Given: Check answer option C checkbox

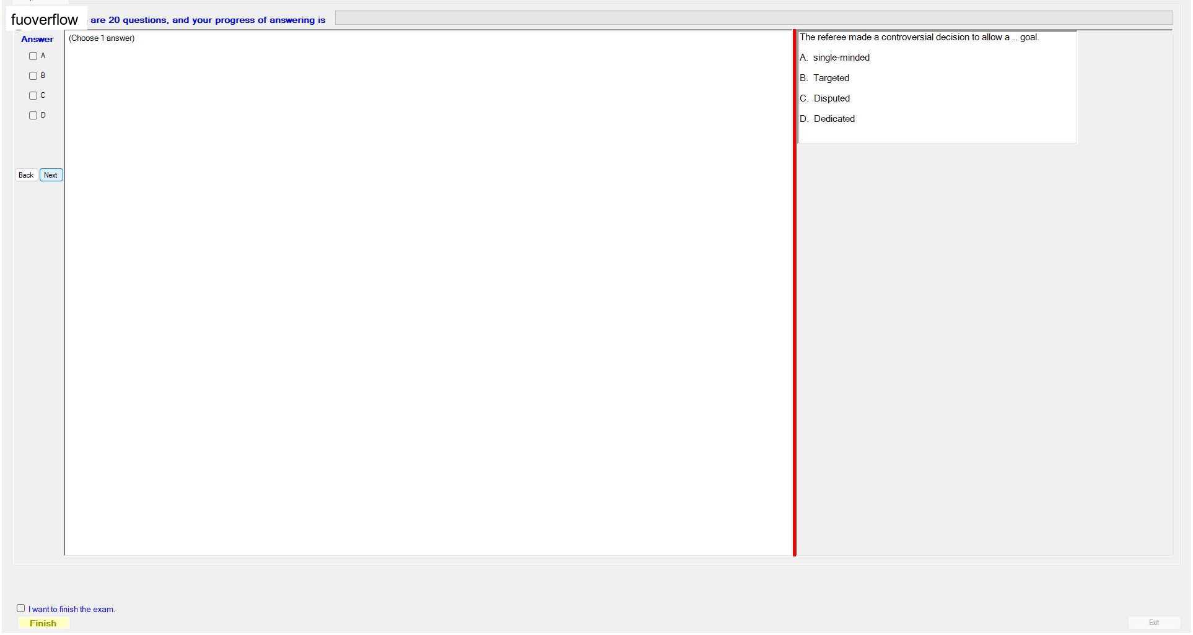Looking at the screenshot, I should click(33, 96).
